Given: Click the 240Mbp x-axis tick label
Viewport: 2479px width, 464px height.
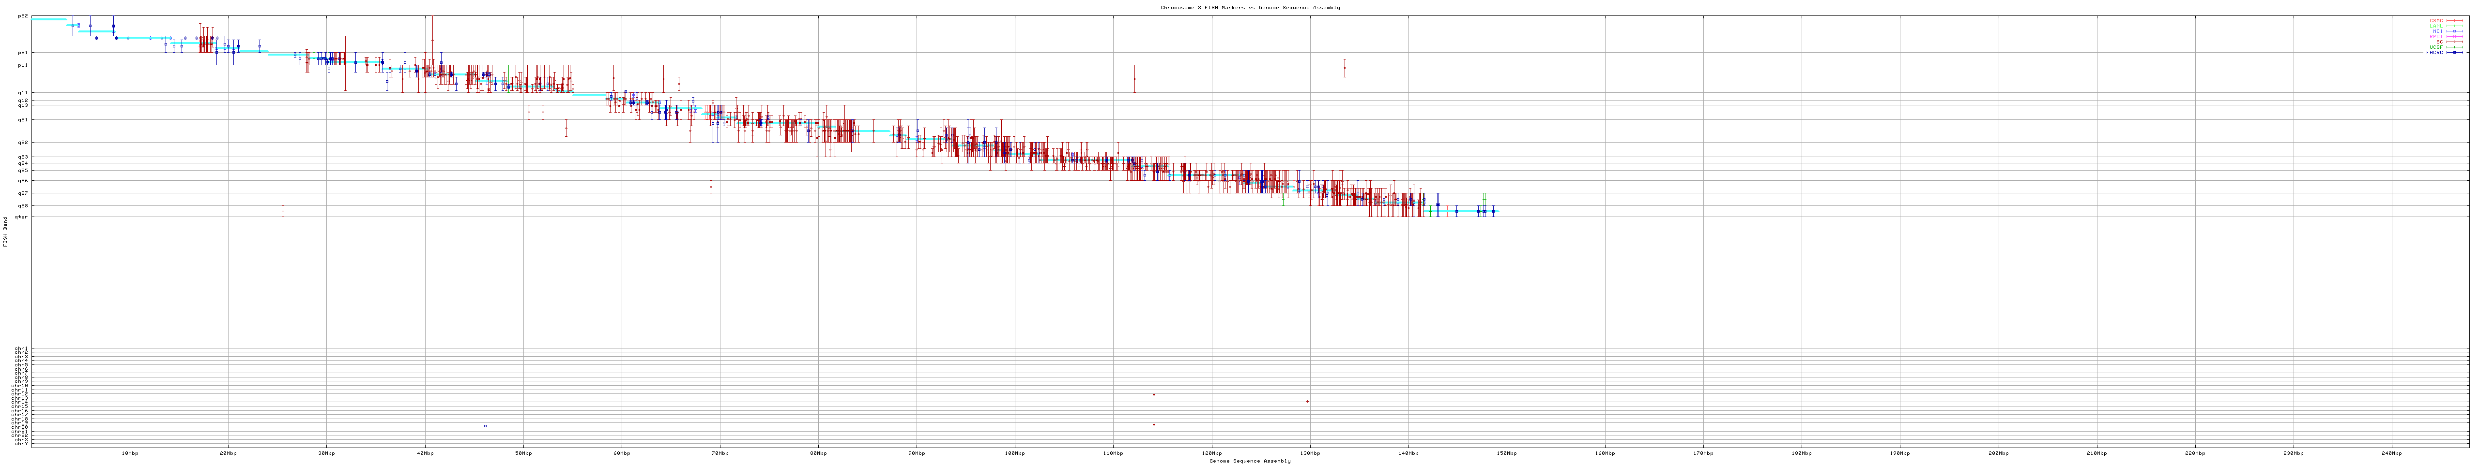Looking at the screenshot, I should pyautogui.click(x=2390, y=452).
